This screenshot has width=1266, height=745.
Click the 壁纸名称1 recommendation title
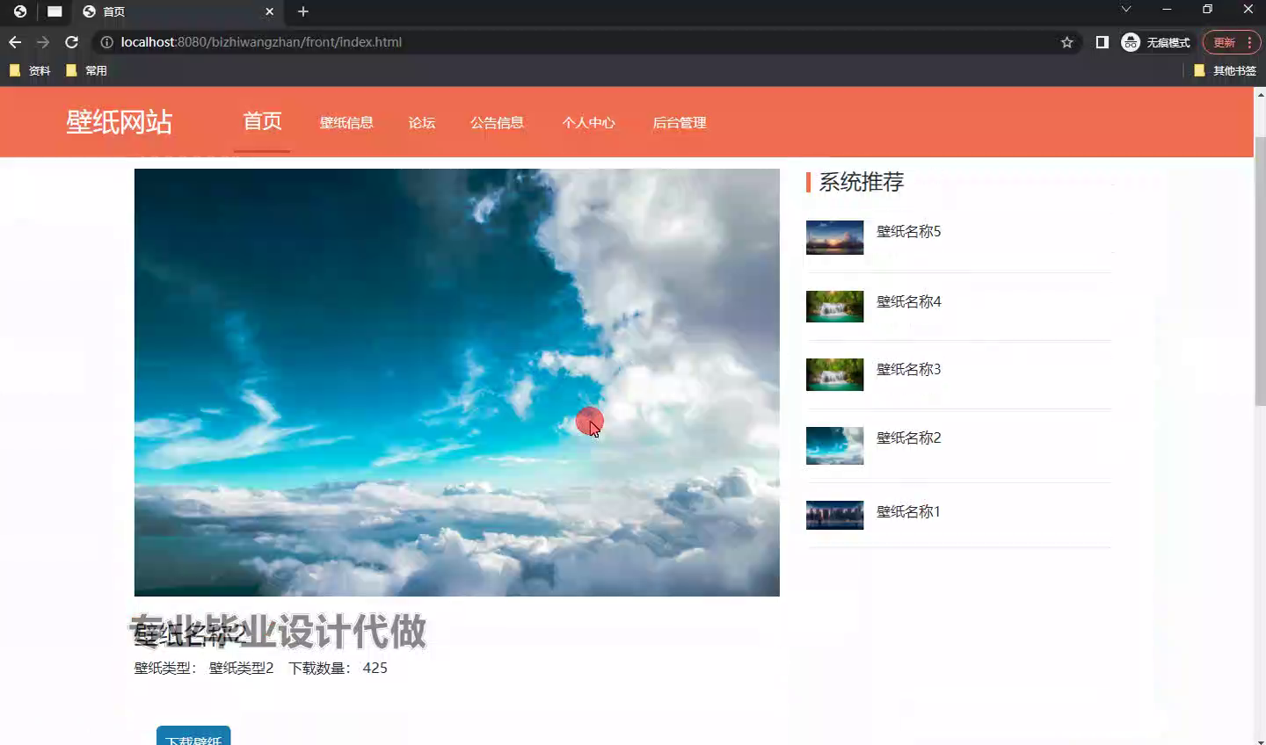coord(909,511)
